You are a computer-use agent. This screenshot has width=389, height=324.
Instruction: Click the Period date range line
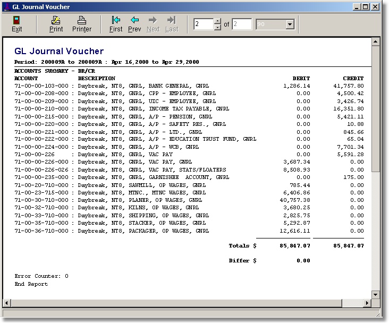point(107,62)
